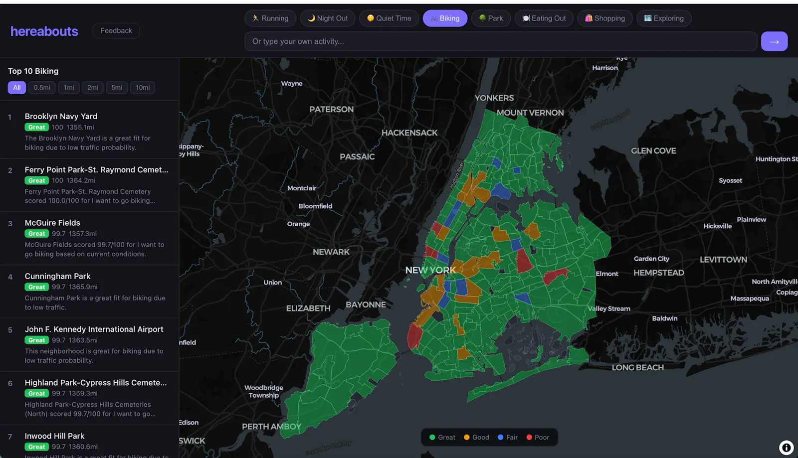The height and width of the screenshot is (458, 798).
Task: Click the Great badge under Cunningham Park
Action: coord(36,287)
